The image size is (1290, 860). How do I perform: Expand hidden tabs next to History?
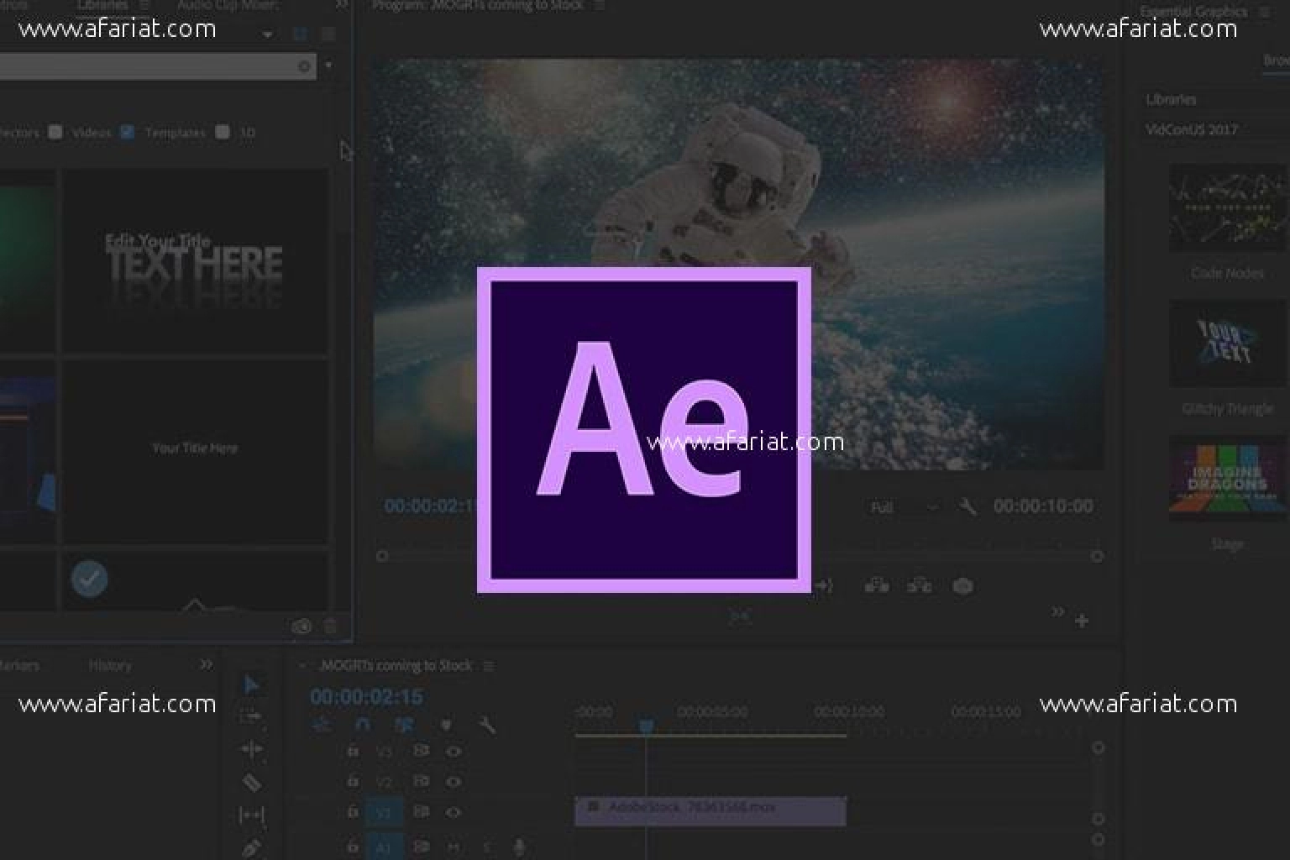(206, 665)
